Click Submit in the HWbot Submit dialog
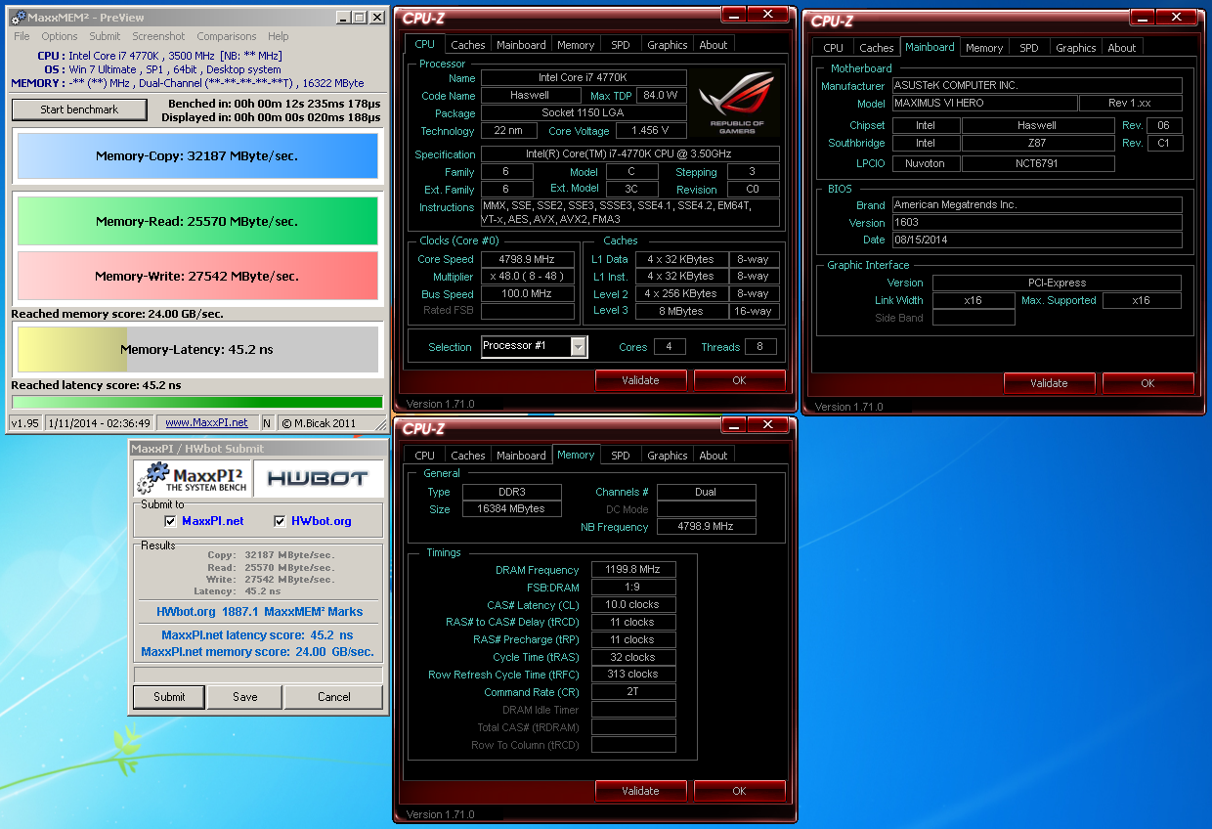1212x829 pixels. 169,697
